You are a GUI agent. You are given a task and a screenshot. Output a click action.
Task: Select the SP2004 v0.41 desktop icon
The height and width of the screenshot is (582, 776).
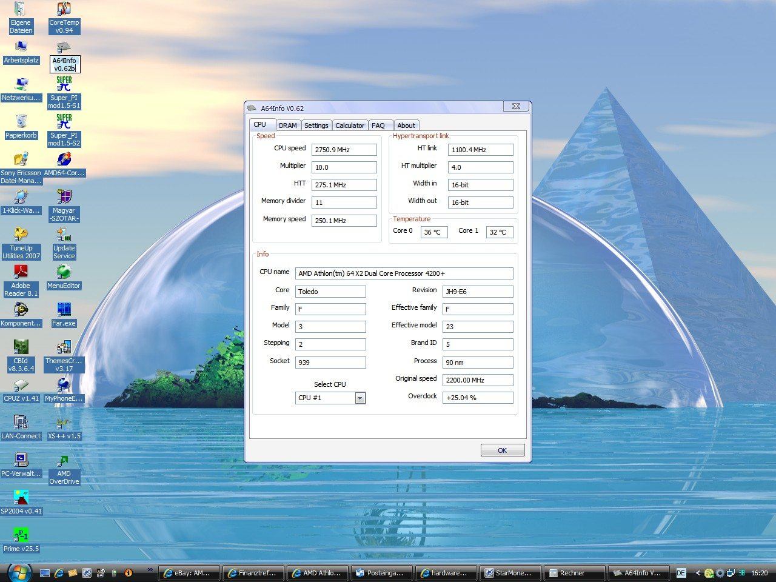[21, 503]
